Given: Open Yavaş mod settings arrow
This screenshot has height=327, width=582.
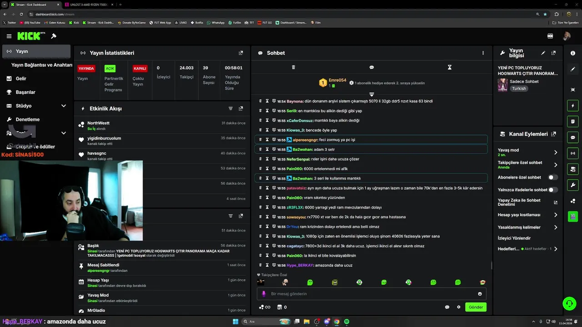Looking at the screenshot, I should tap(556, 153).
